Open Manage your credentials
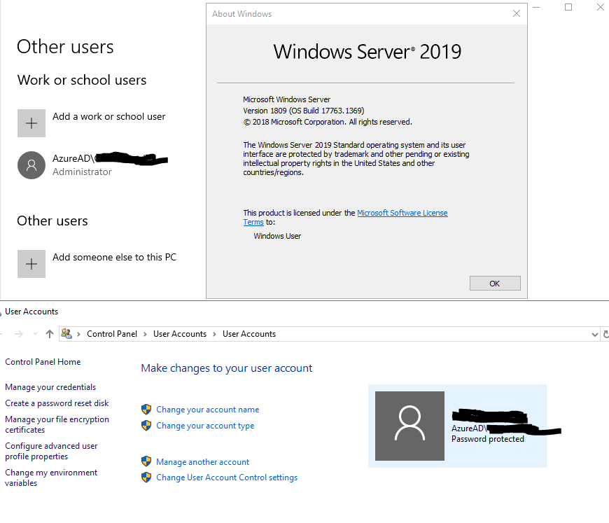 tap(50, 387)
